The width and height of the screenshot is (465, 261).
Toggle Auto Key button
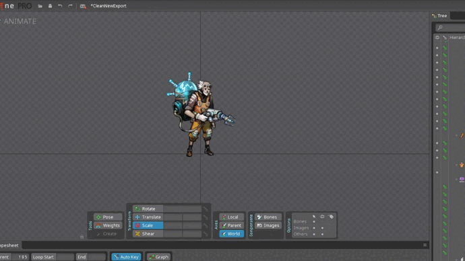[126, 257]
